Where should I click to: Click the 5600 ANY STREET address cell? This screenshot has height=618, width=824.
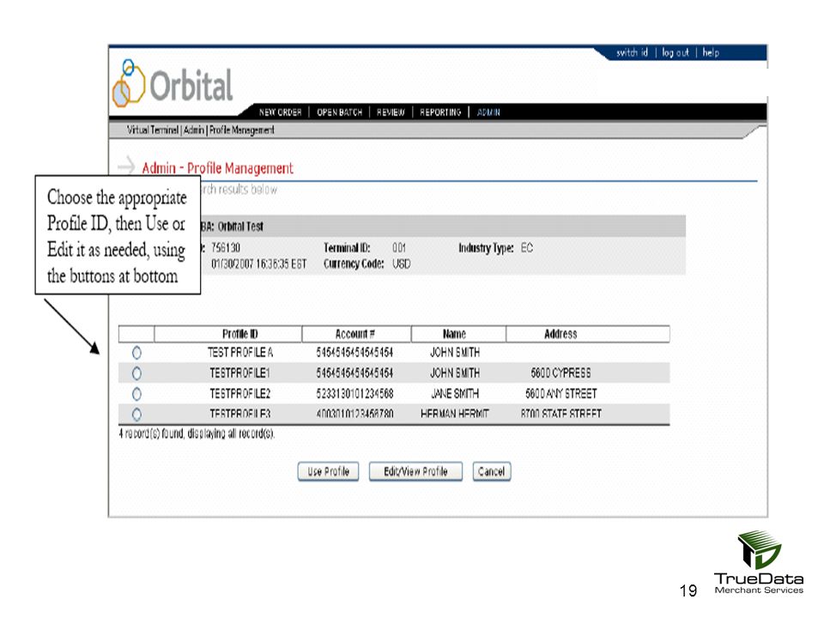(x=561, y=394)
